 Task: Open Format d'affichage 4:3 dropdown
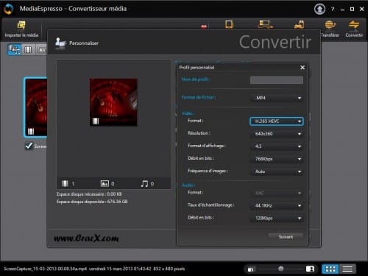277,146
